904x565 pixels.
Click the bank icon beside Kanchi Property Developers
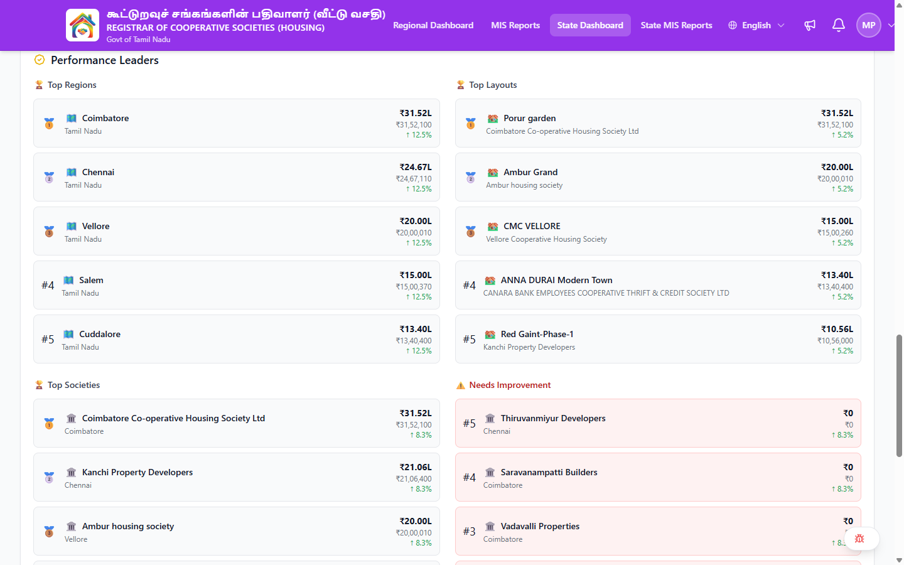tap(72, 472)
